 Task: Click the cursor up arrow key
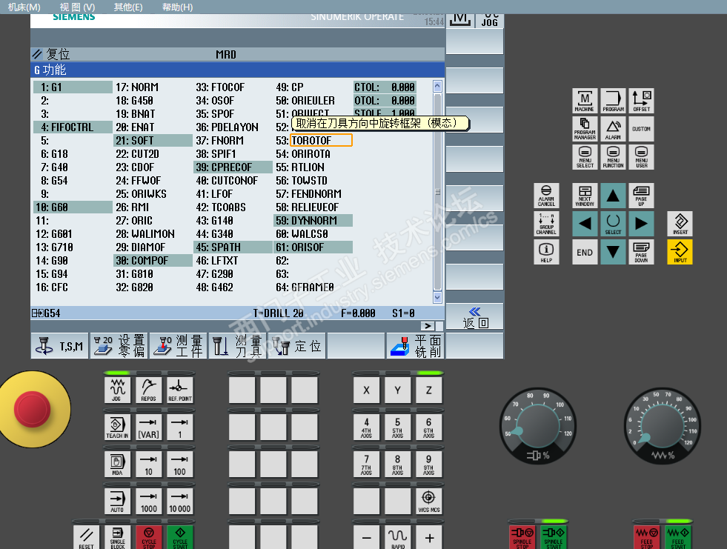tap(613, 196)
